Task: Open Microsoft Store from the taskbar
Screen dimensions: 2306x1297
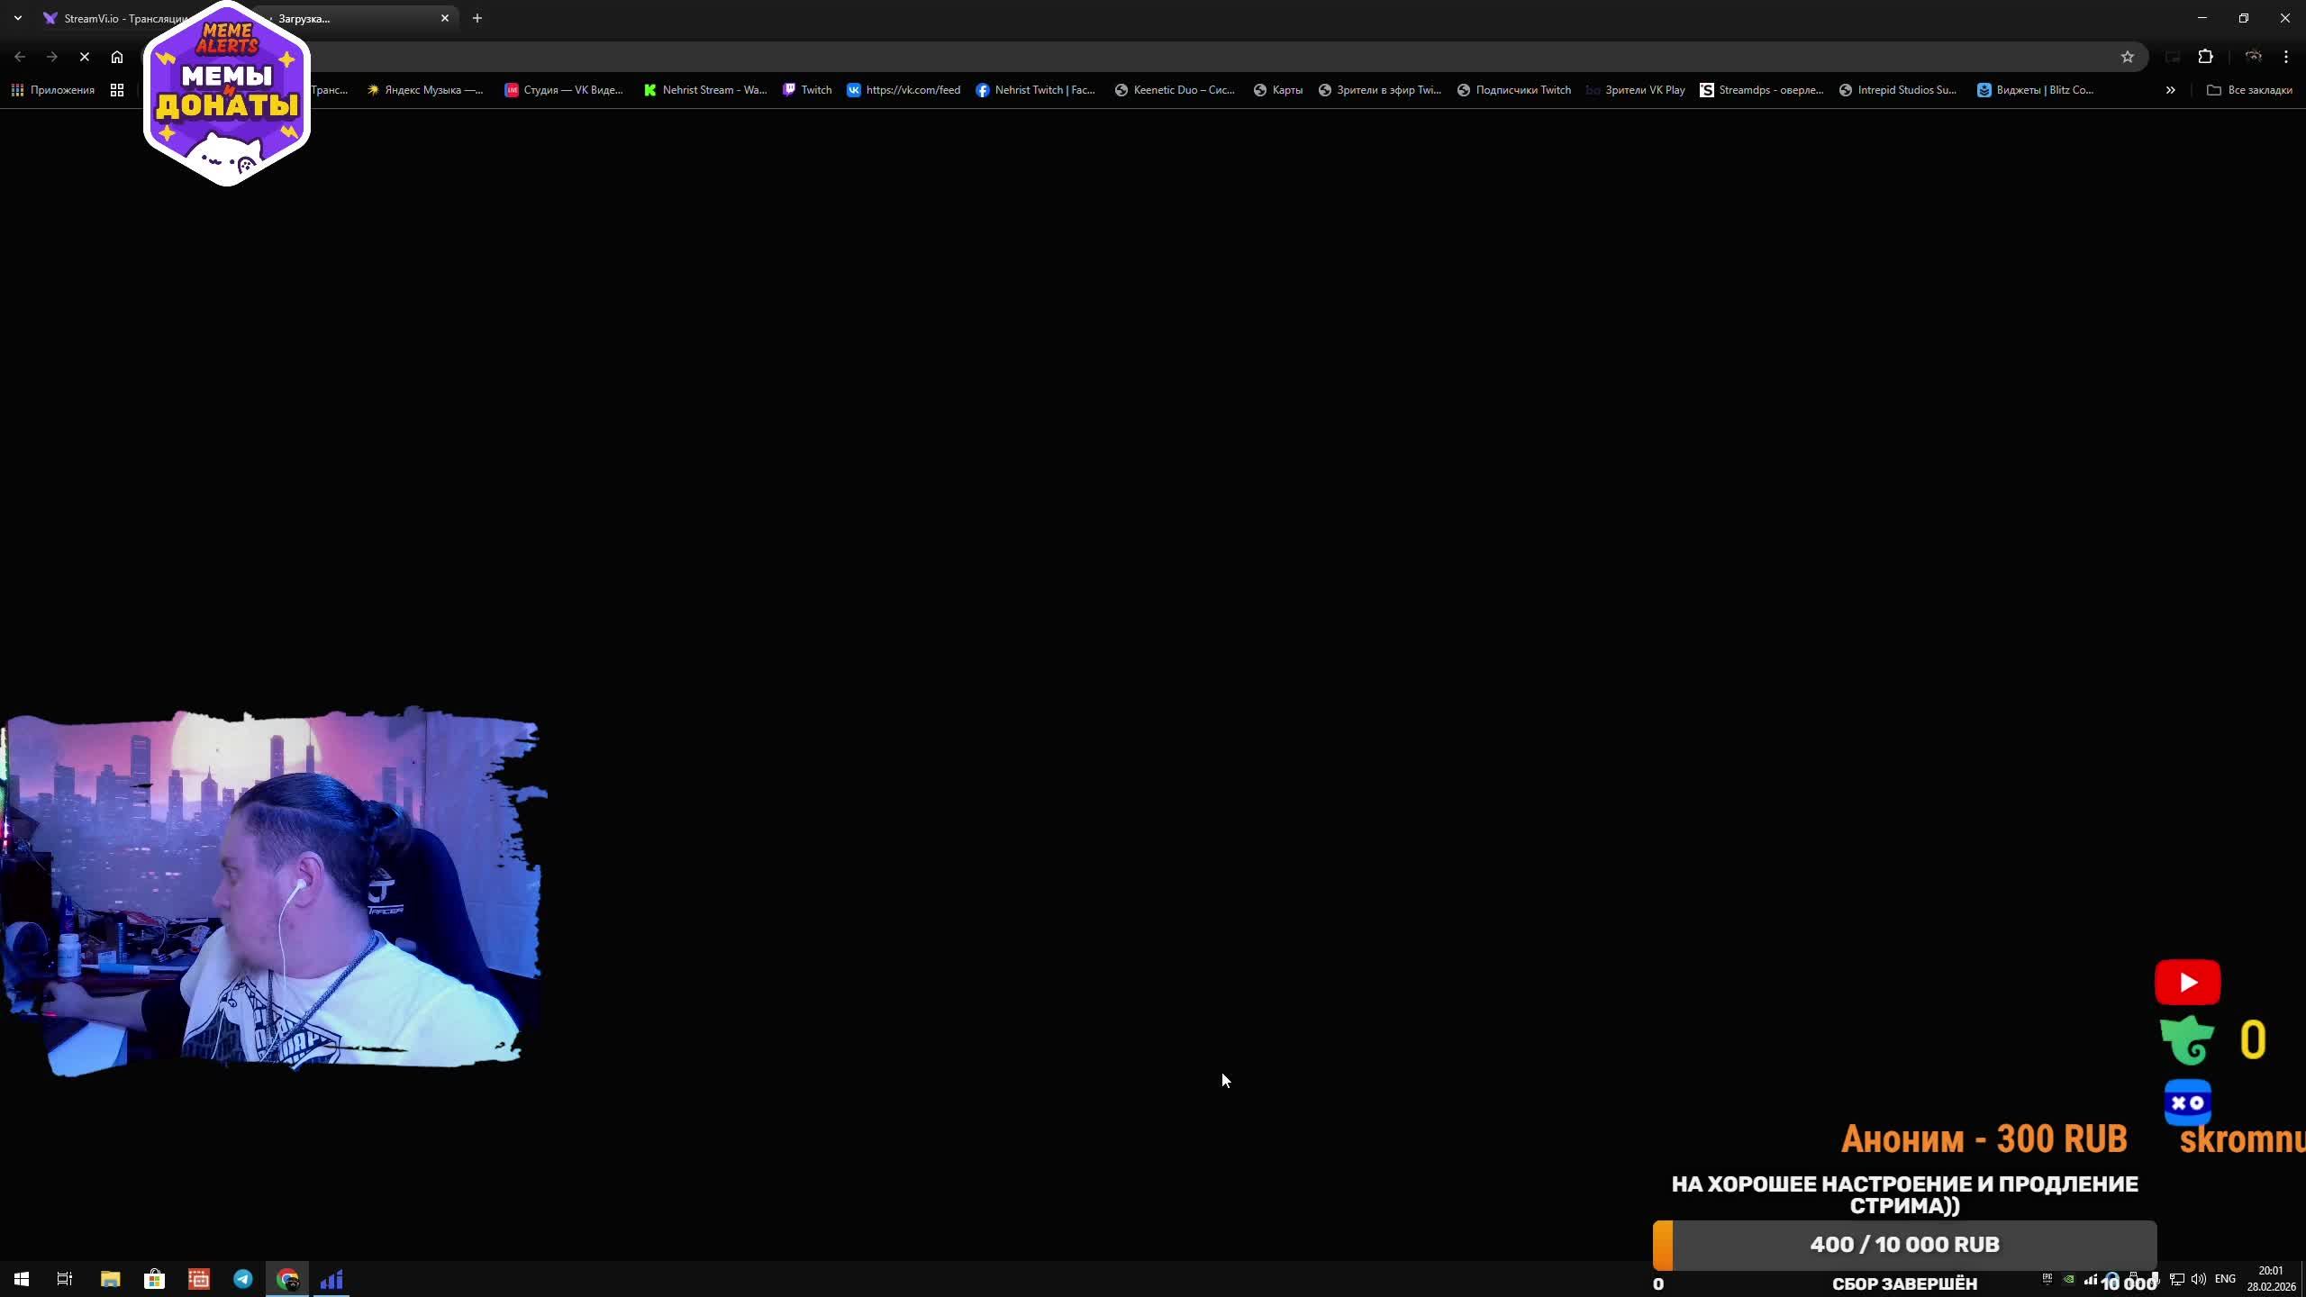Action: pyautogui.click(x=154, y=1279)
